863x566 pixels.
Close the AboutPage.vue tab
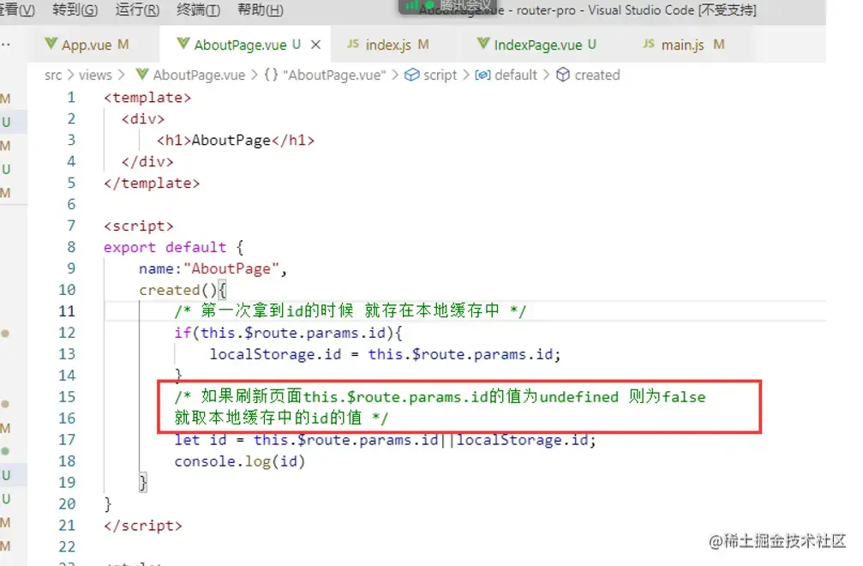pyautogui.click(x=315, y=45)
